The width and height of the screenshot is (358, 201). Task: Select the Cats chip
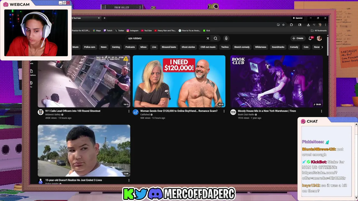306,47
